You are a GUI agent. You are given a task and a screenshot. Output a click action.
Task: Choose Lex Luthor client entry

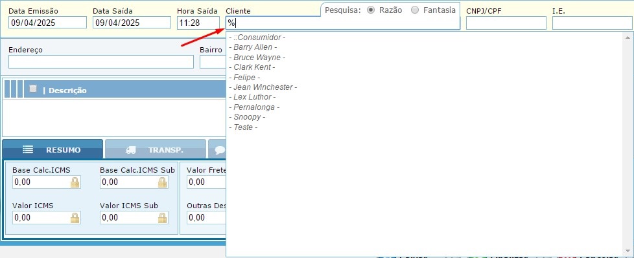252,97
